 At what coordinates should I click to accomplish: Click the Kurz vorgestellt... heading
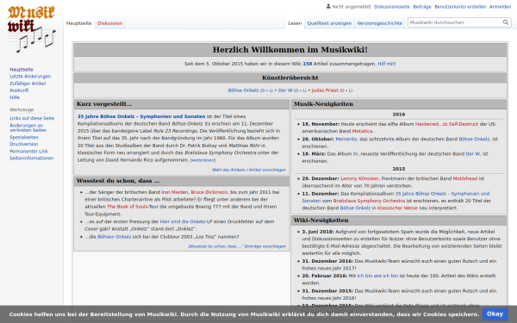point(104,104)
